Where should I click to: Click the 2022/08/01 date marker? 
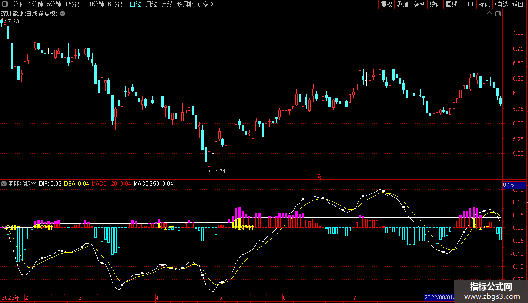click(439, 297)
